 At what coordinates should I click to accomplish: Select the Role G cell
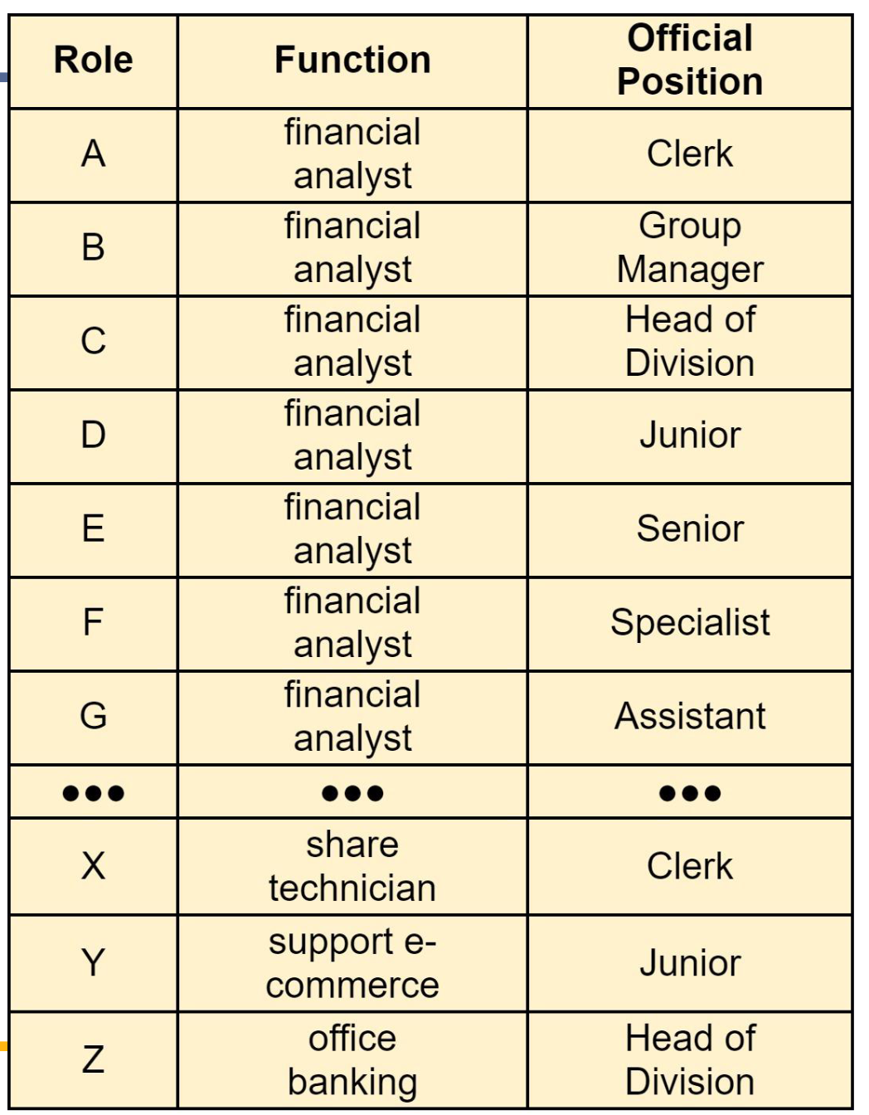point(93,717)
